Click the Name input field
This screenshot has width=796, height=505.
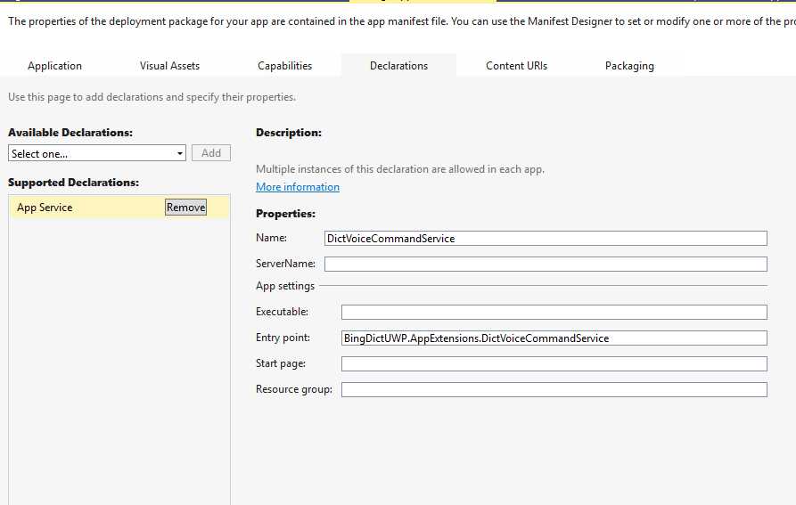pos(546,239)
